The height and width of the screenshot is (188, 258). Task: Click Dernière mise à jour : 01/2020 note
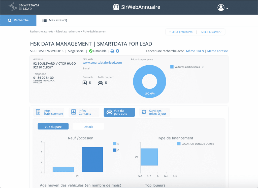pyautogui.click(x=44, y=82)
